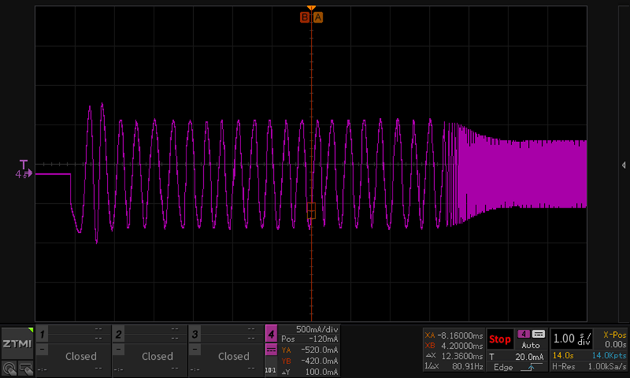Enable channel 1 number button

pyautogui.click(x=42, y=334)
